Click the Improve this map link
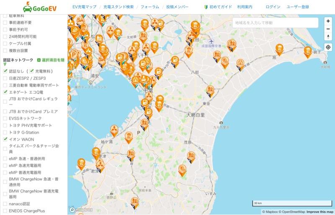This screenshot has height=215, width=335. click(x=320, y=212)
